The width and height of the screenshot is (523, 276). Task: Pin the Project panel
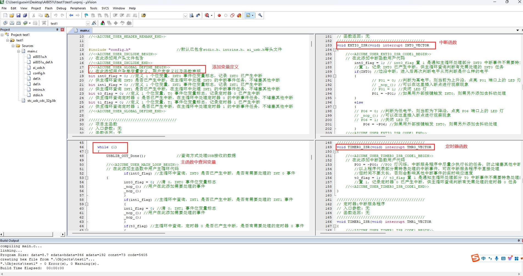click(57, 30)
